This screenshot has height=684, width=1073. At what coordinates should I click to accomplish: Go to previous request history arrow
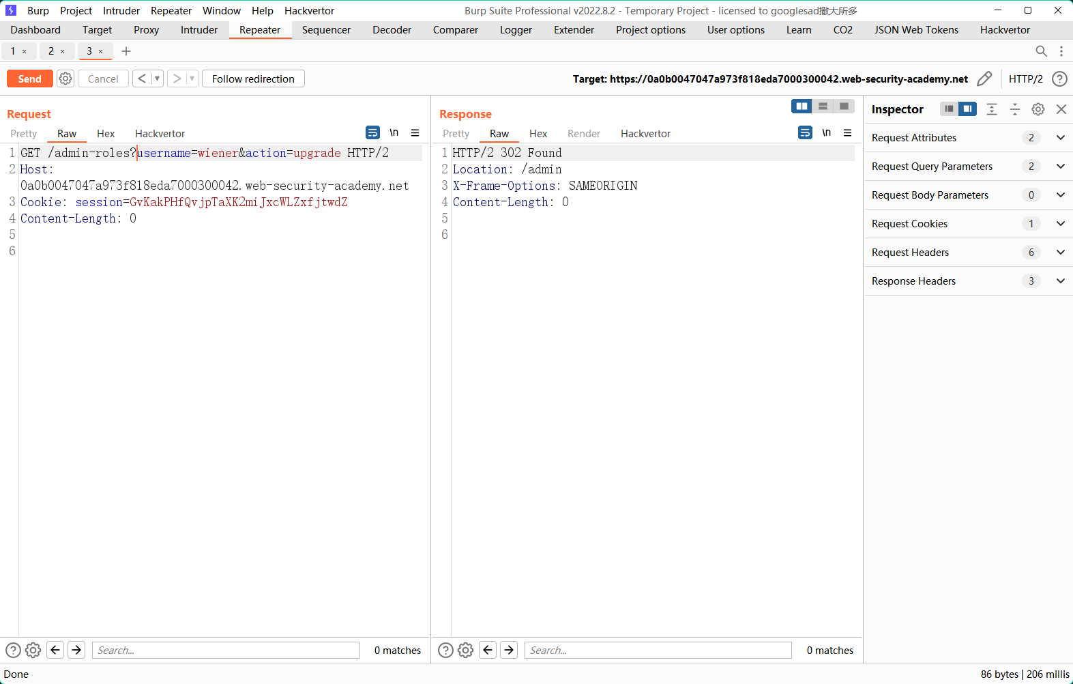click(x=142, y=79)
